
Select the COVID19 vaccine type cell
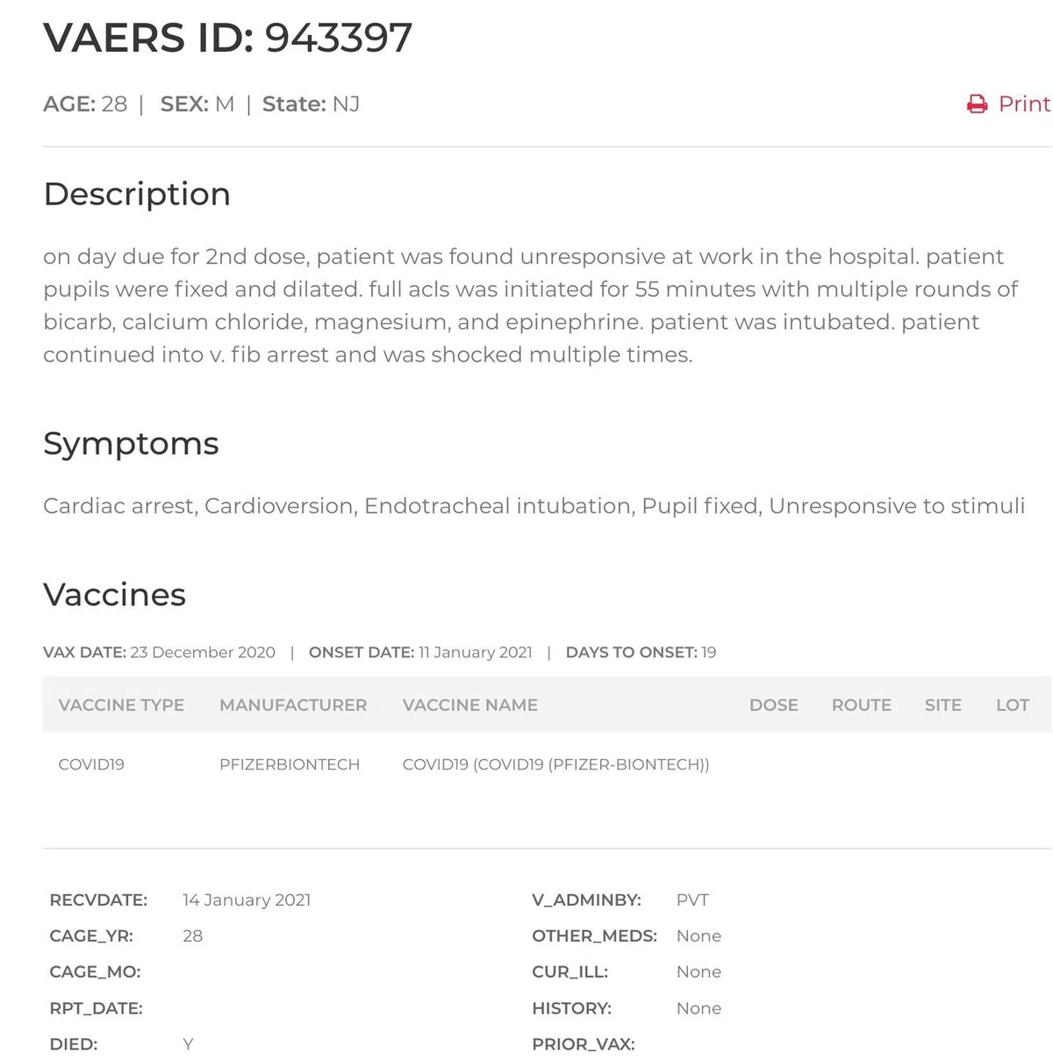(91, 764)
